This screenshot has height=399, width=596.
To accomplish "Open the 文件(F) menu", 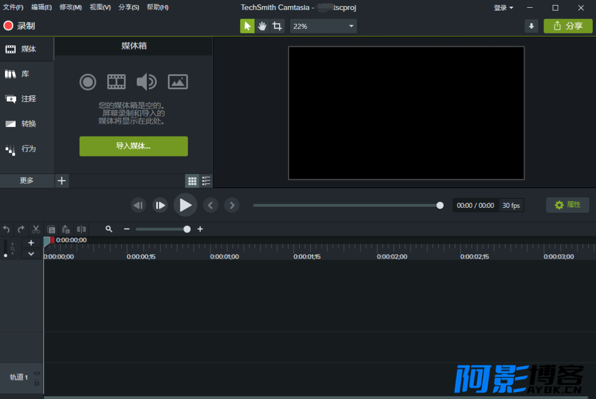I will coord(13,7).
